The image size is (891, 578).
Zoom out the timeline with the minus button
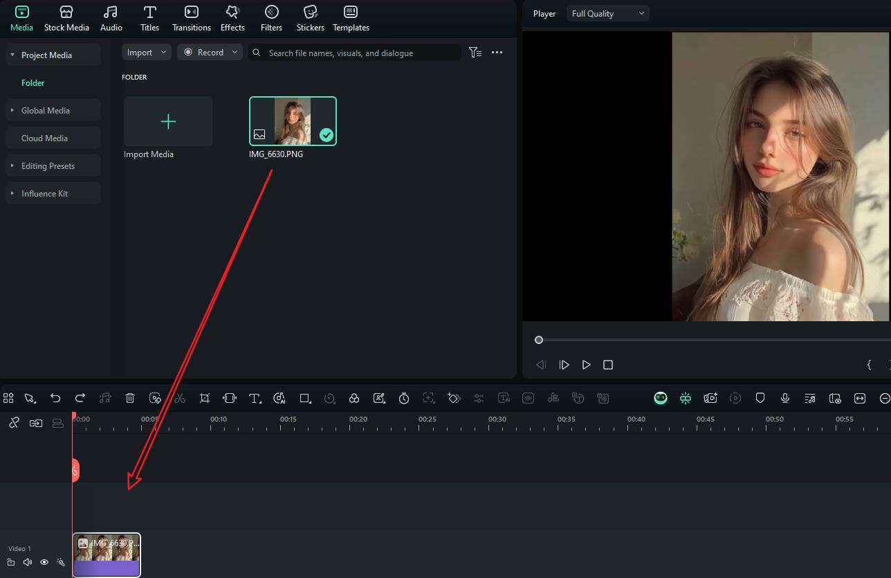tap(885, 398)
